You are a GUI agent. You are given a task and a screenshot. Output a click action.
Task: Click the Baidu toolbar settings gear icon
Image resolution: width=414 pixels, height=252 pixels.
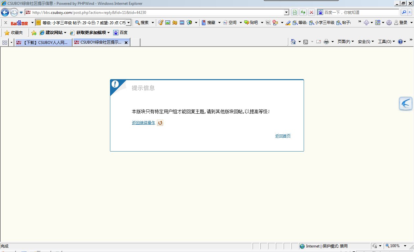tap(389, 23)
